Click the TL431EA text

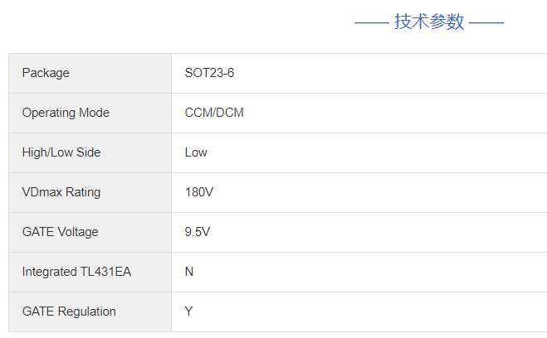tap(105, 272)
